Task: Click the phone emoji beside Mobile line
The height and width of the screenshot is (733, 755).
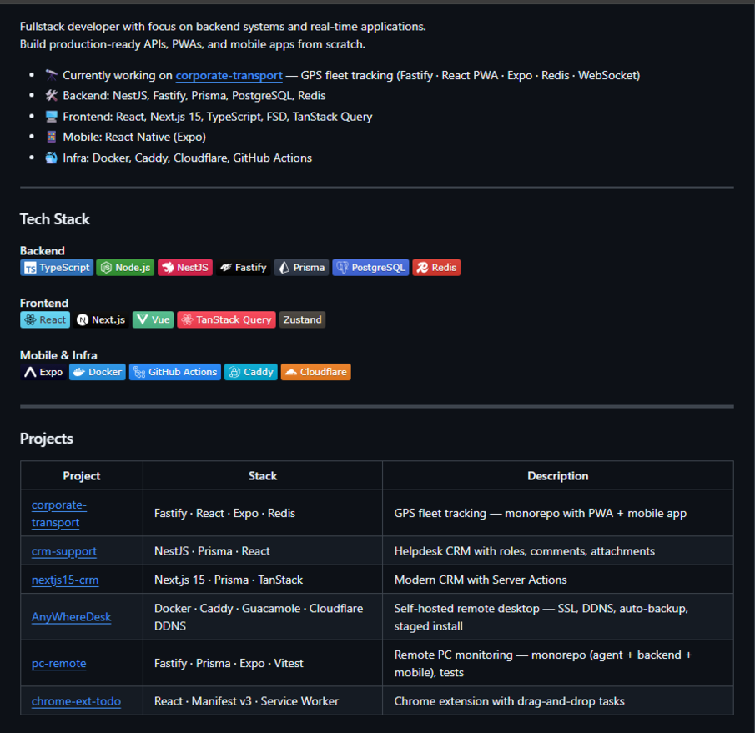Action: click(x=51, y=137)
